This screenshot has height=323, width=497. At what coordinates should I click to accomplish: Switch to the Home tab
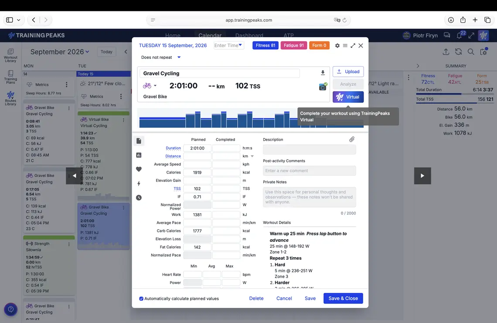coord(173,35)
